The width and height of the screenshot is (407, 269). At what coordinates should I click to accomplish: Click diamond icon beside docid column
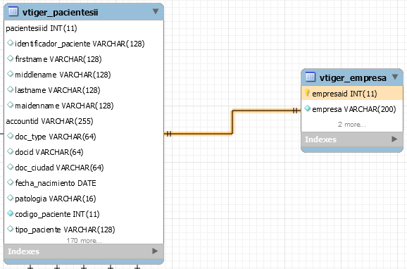[10, 151]
